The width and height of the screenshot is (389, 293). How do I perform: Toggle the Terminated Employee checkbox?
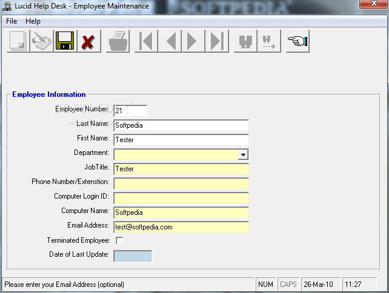pos(119,240)
